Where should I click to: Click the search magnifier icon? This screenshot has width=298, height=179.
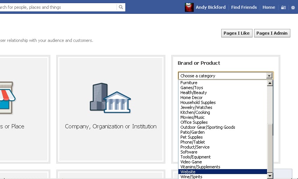click(x=121, y=7)
